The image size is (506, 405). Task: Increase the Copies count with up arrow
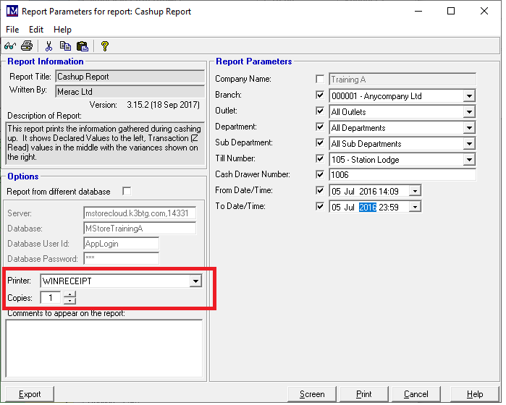pyautogui.click(x=69, y=294)
